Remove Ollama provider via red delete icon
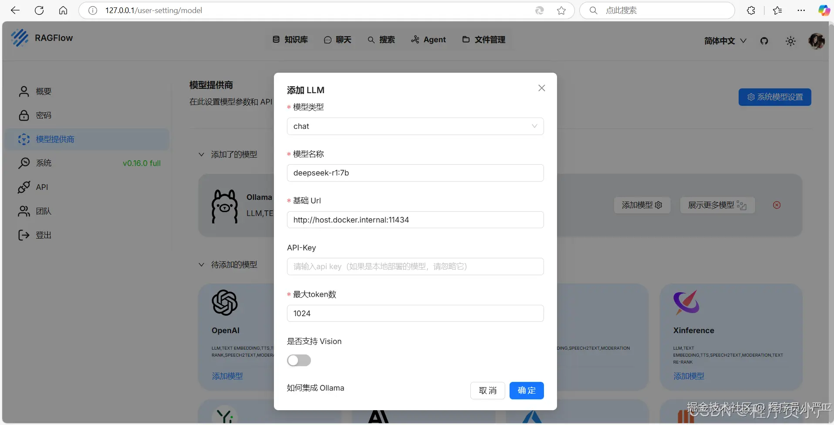This screenshot has width=834, height=425. coord(777,205)
